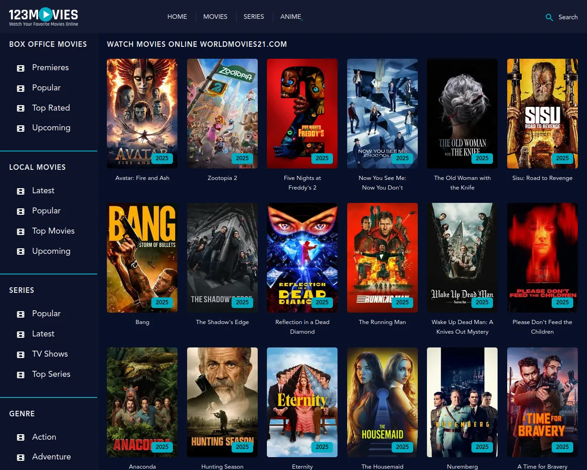
Task: Click film icon beside Top Rated
Action: point(21,108)
